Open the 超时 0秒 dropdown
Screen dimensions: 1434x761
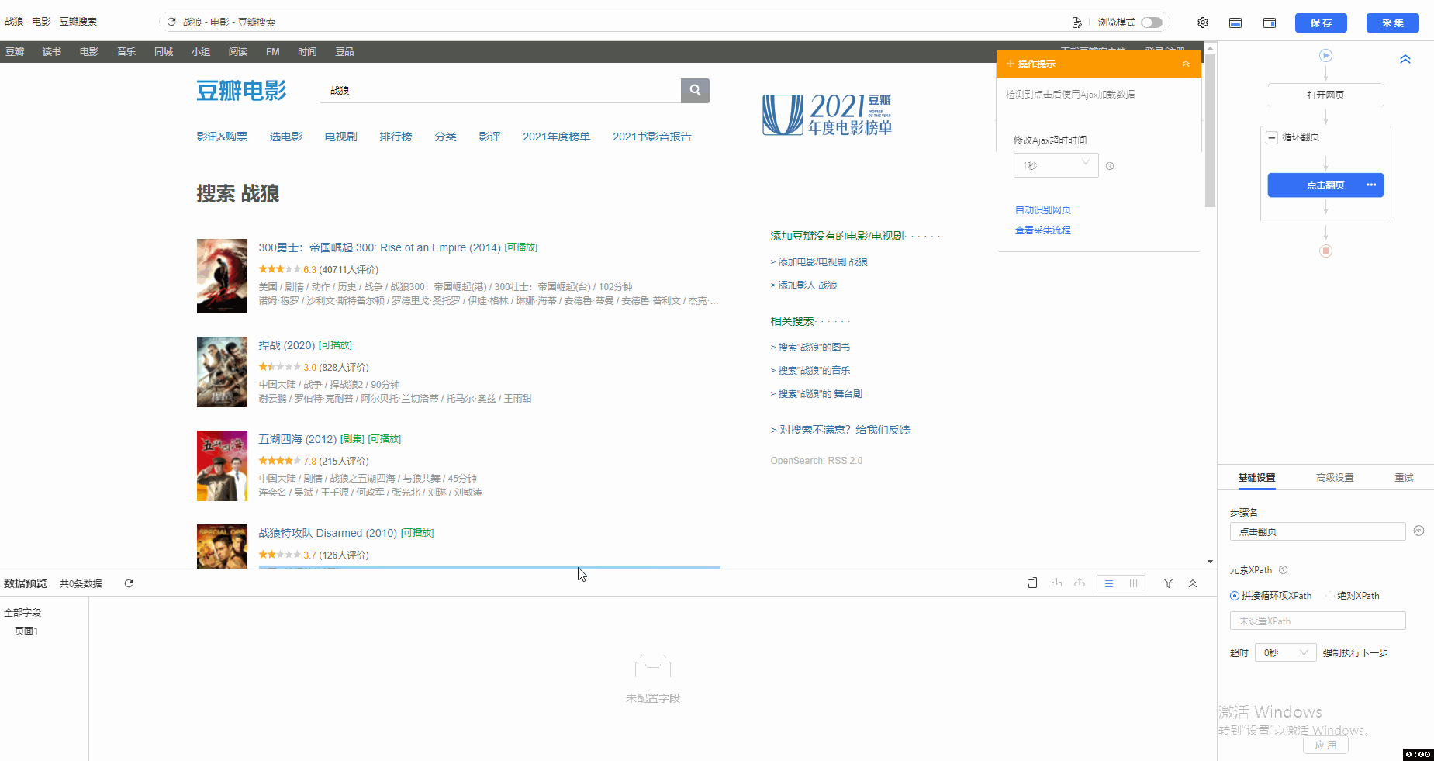pos(1287,652)
